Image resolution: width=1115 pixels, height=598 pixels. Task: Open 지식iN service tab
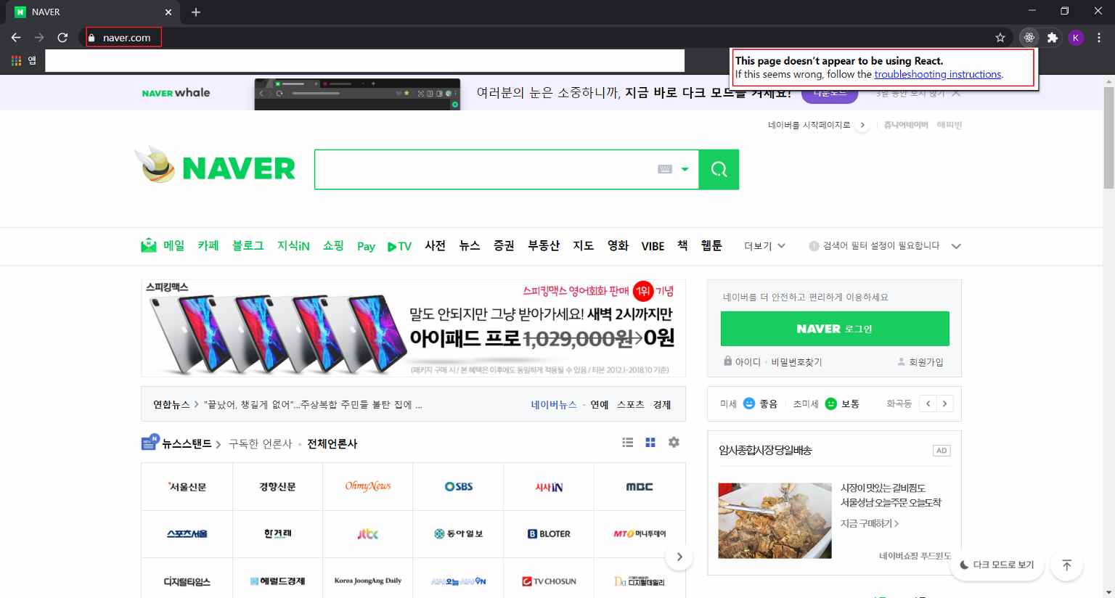pos(293,245)
